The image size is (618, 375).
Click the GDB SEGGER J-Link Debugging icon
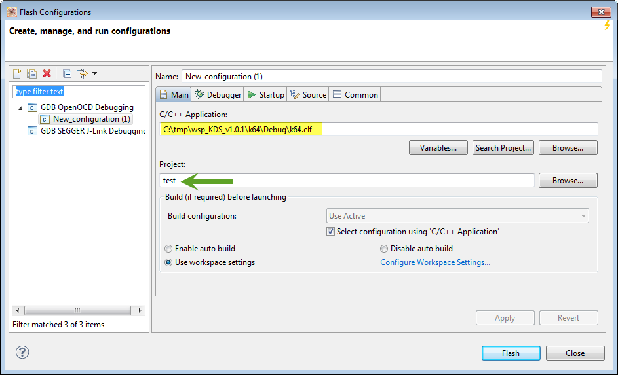point(32,131)
